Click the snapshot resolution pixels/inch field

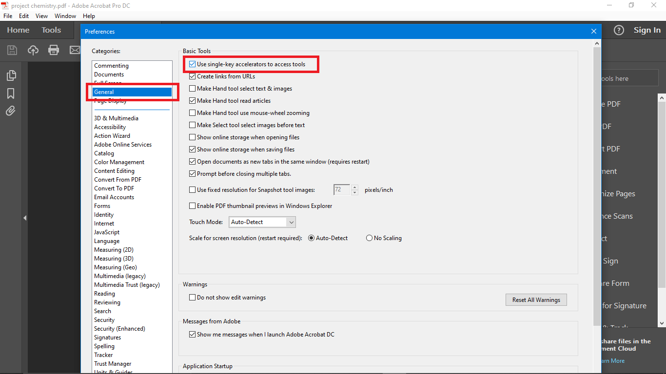pos(342,190)
